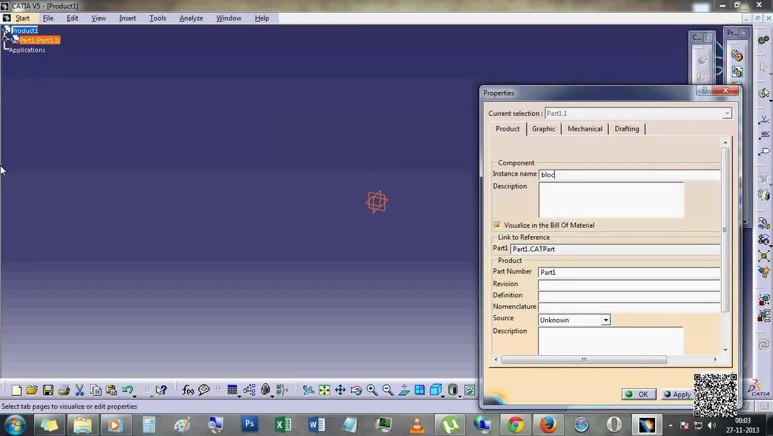Select Product1 in specification tree
Image resolution: width=773 pixels, height=436 pixels.
(x=25, y=30)
